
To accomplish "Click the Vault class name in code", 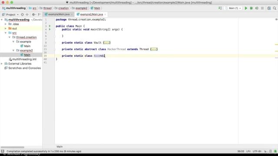I will coord(97,42).
